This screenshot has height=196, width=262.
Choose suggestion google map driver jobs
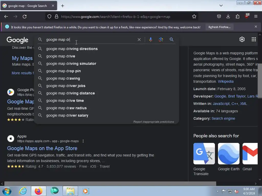tap(107, 86)
